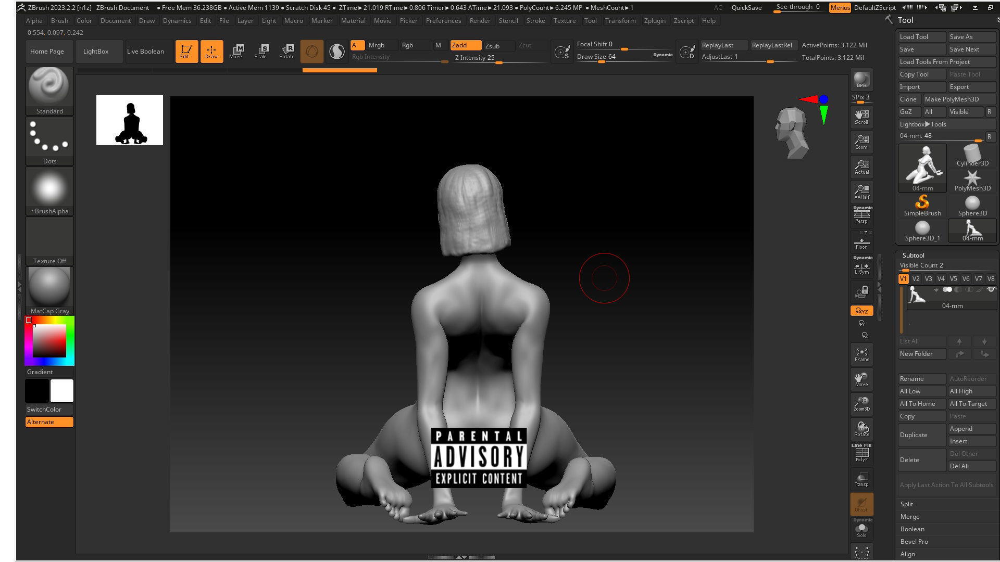This screenshot has height=562, width=1000.
Task: Click the Duplicate subtool button
Action: [922, 435]
